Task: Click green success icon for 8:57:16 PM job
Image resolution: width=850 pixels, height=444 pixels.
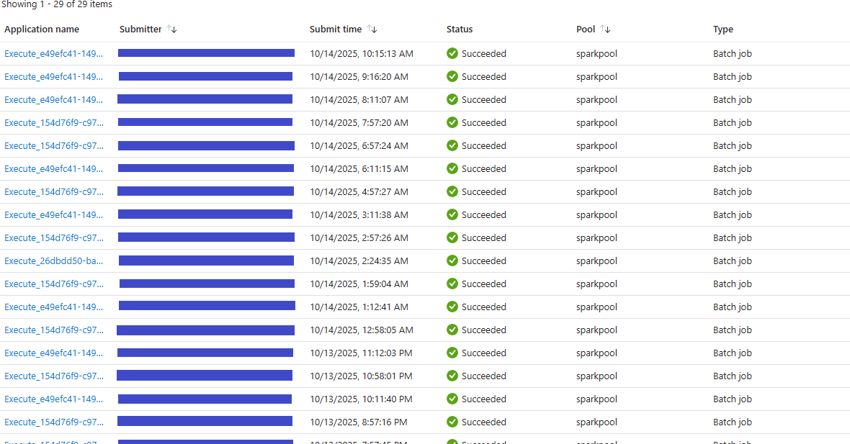Action: coord(452,421)
